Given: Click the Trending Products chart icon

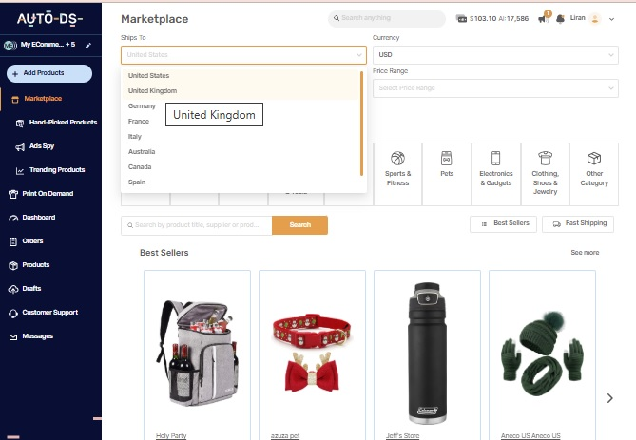Looking at the screenshot, I should (19, 171).
